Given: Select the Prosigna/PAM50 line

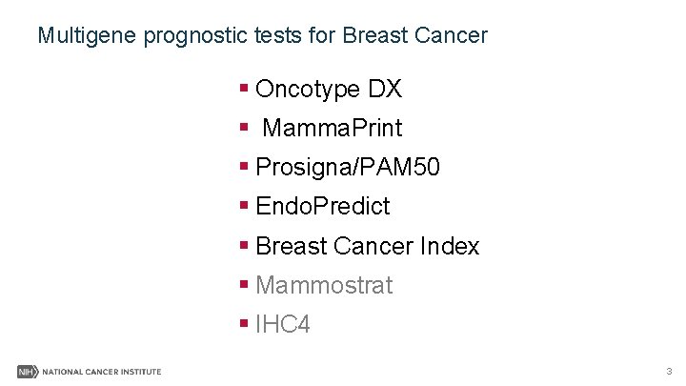Looking at the screenshot, I should click(348, 168).
